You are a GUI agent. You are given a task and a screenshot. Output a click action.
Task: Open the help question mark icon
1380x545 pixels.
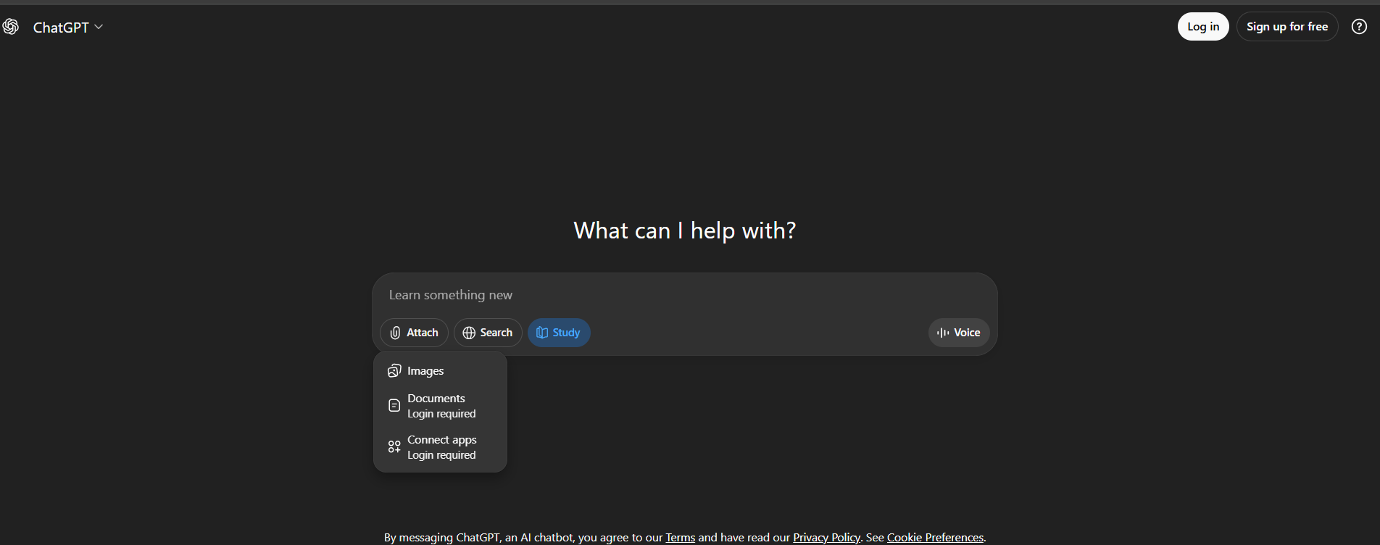click(x=1359, y=27)
